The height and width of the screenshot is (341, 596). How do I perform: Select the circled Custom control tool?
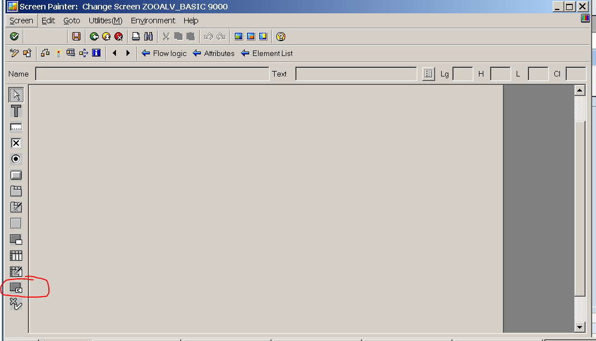tap(16, 287)
